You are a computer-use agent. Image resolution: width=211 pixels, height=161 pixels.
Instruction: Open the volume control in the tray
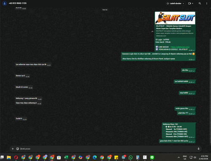[x=195, y=157]
